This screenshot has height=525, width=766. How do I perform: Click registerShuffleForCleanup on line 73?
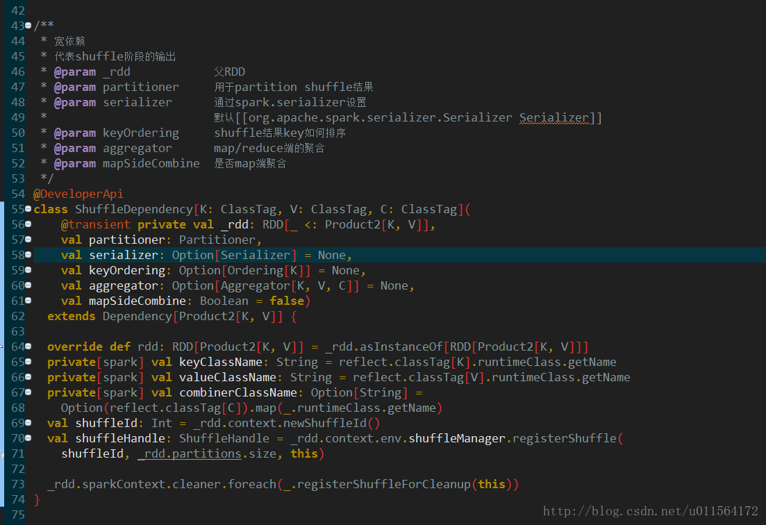click(384, 484)
